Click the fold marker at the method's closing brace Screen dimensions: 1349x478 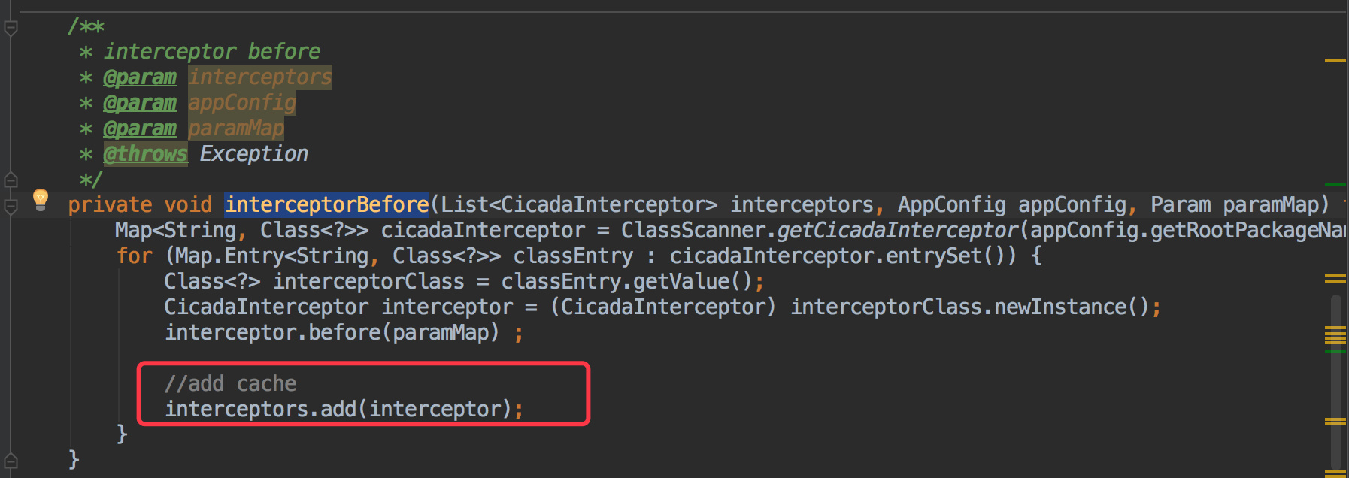11,461
